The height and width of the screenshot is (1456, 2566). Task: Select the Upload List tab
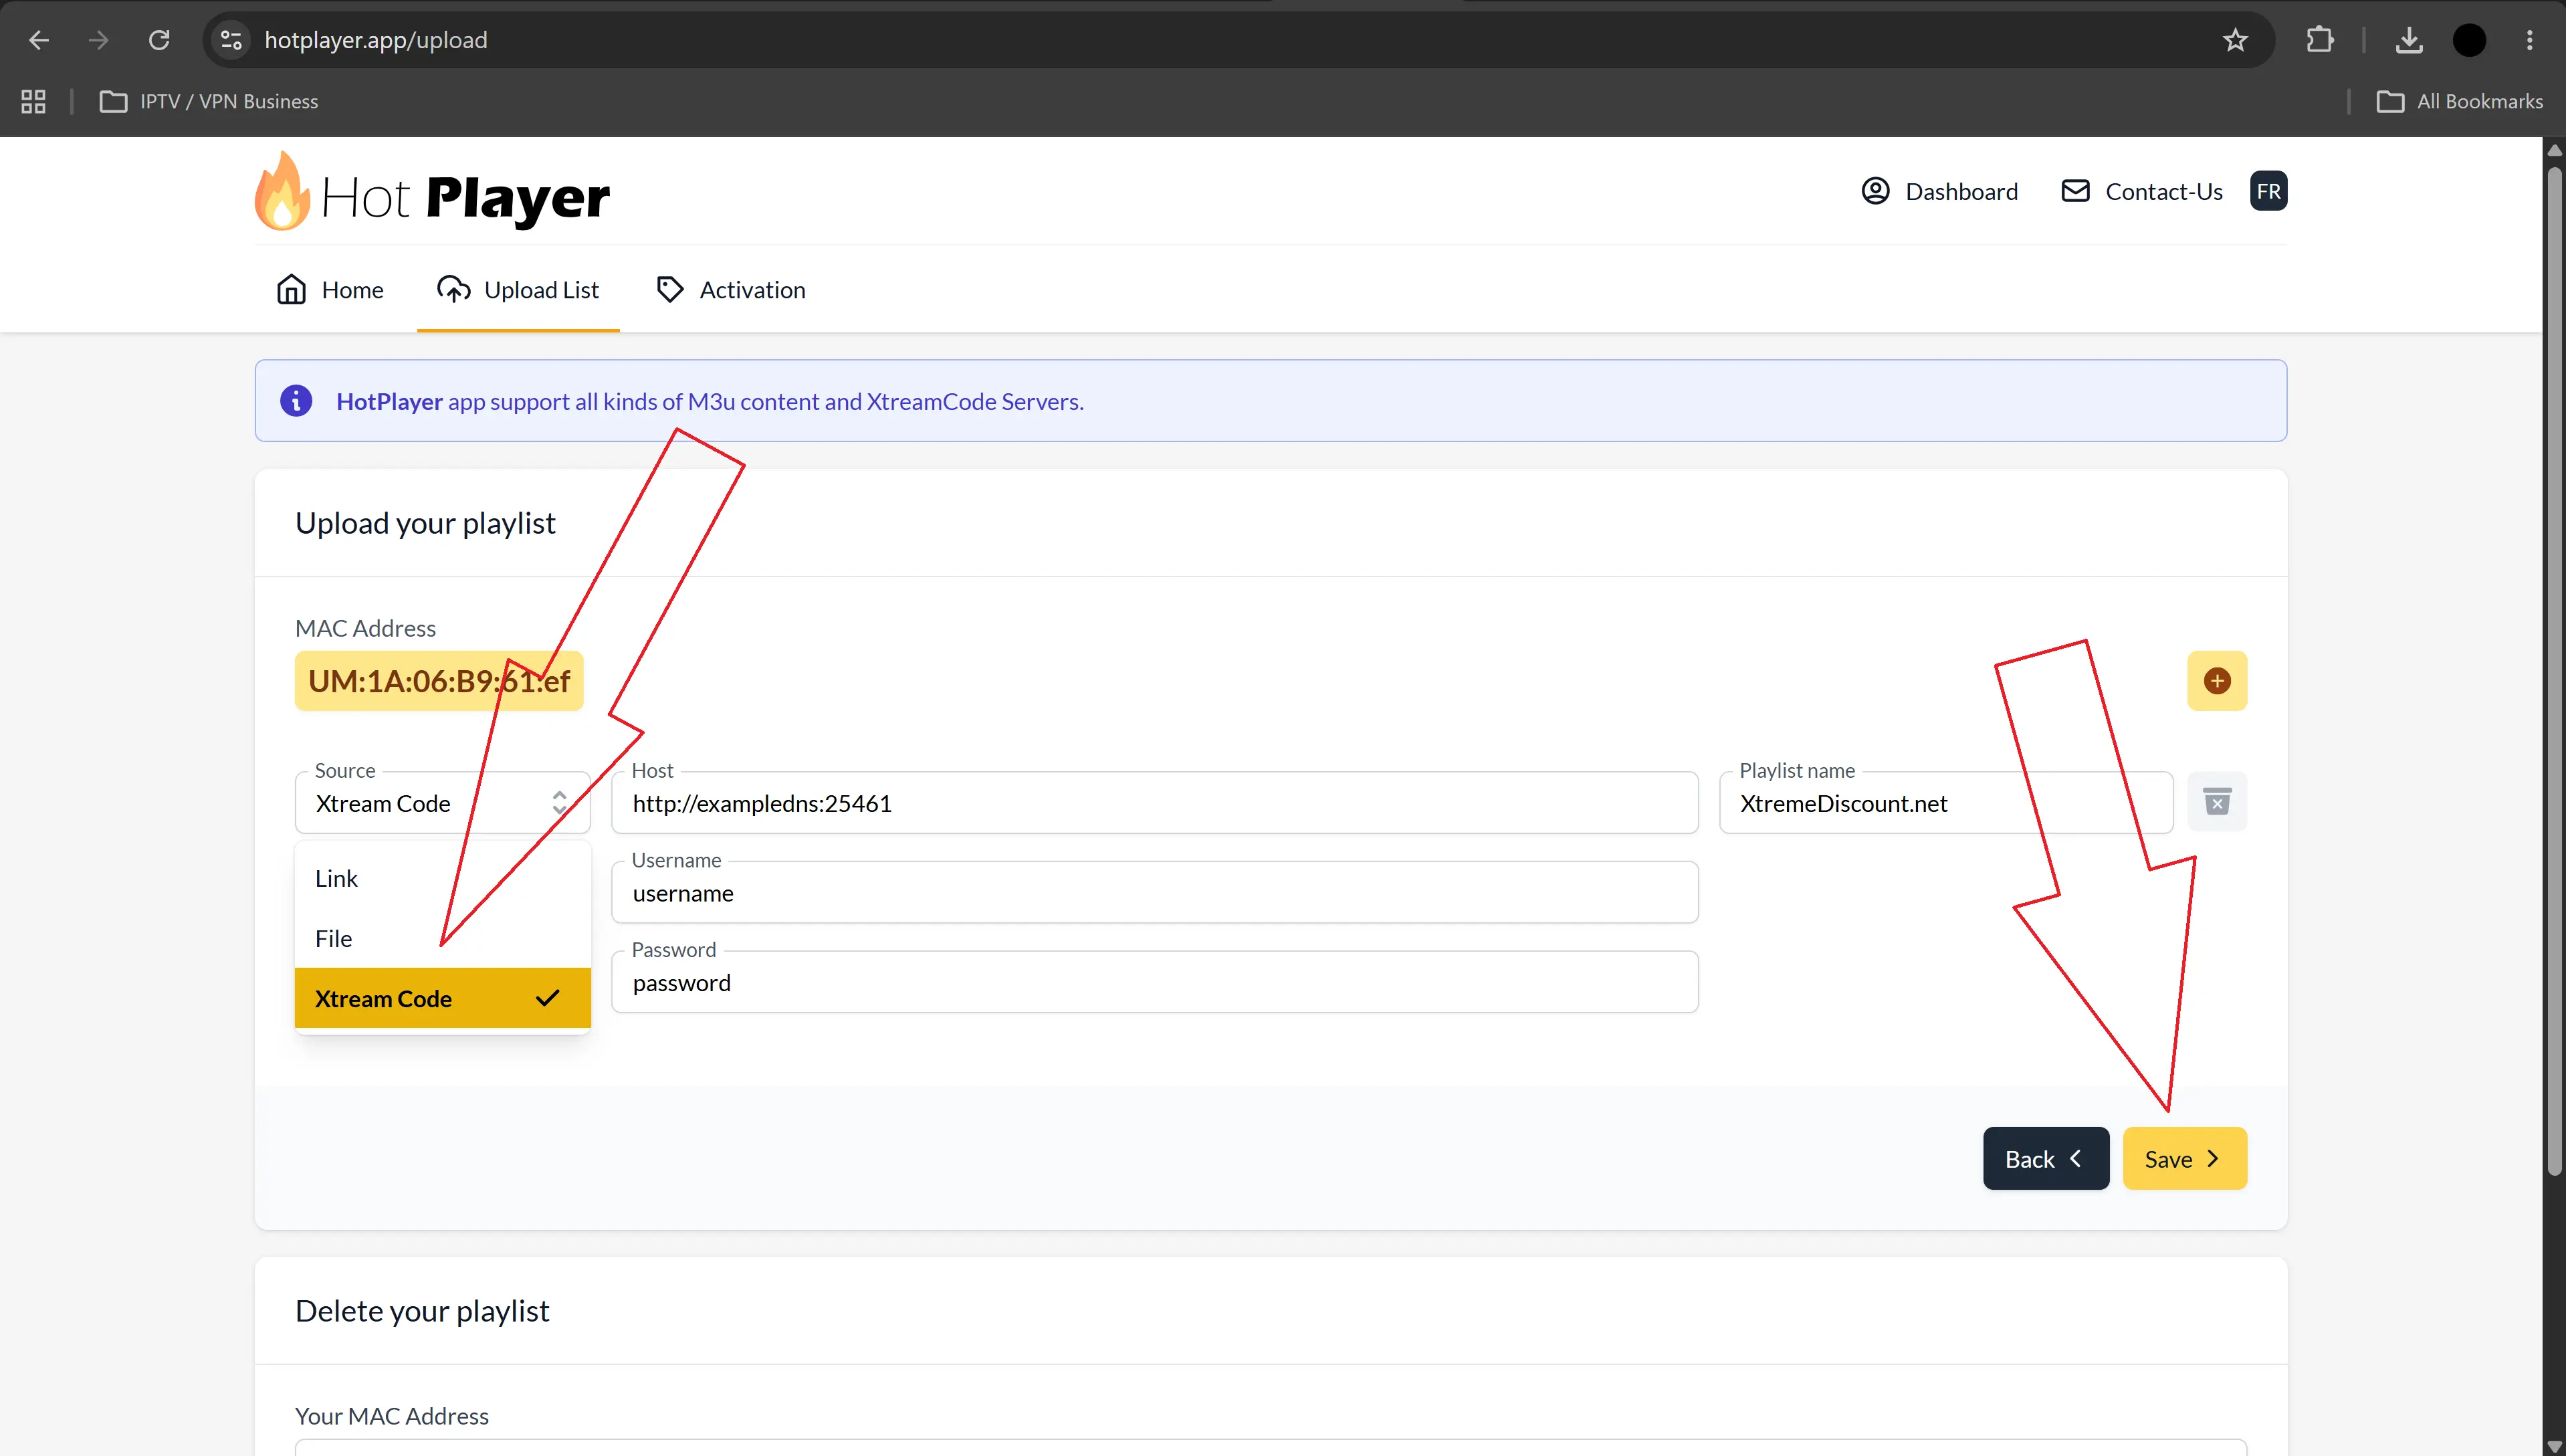[x=518, y=290]
